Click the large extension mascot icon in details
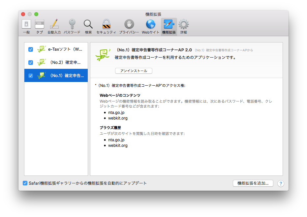Image resolution: width=307 pixels, height=217 pixels. 102,55
